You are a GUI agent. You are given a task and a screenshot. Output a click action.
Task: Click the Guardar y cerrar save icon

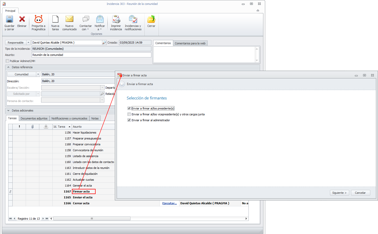tap(10, 19)
